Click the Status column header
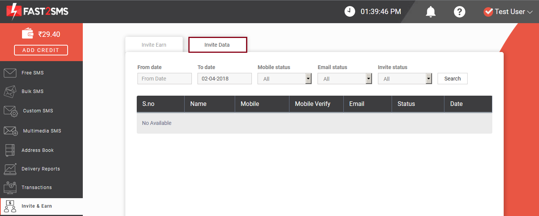 [x=418, y=104]
